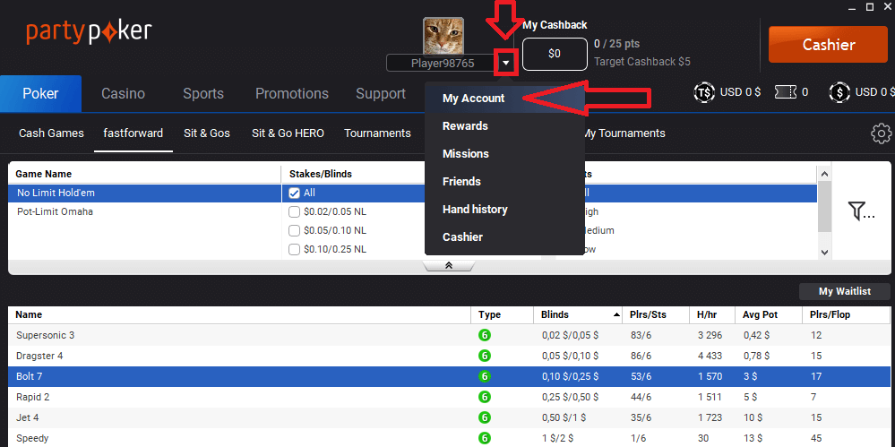Select the Bolt 7 table row
Screen dimensions: 895x447
tap(449, 376)
